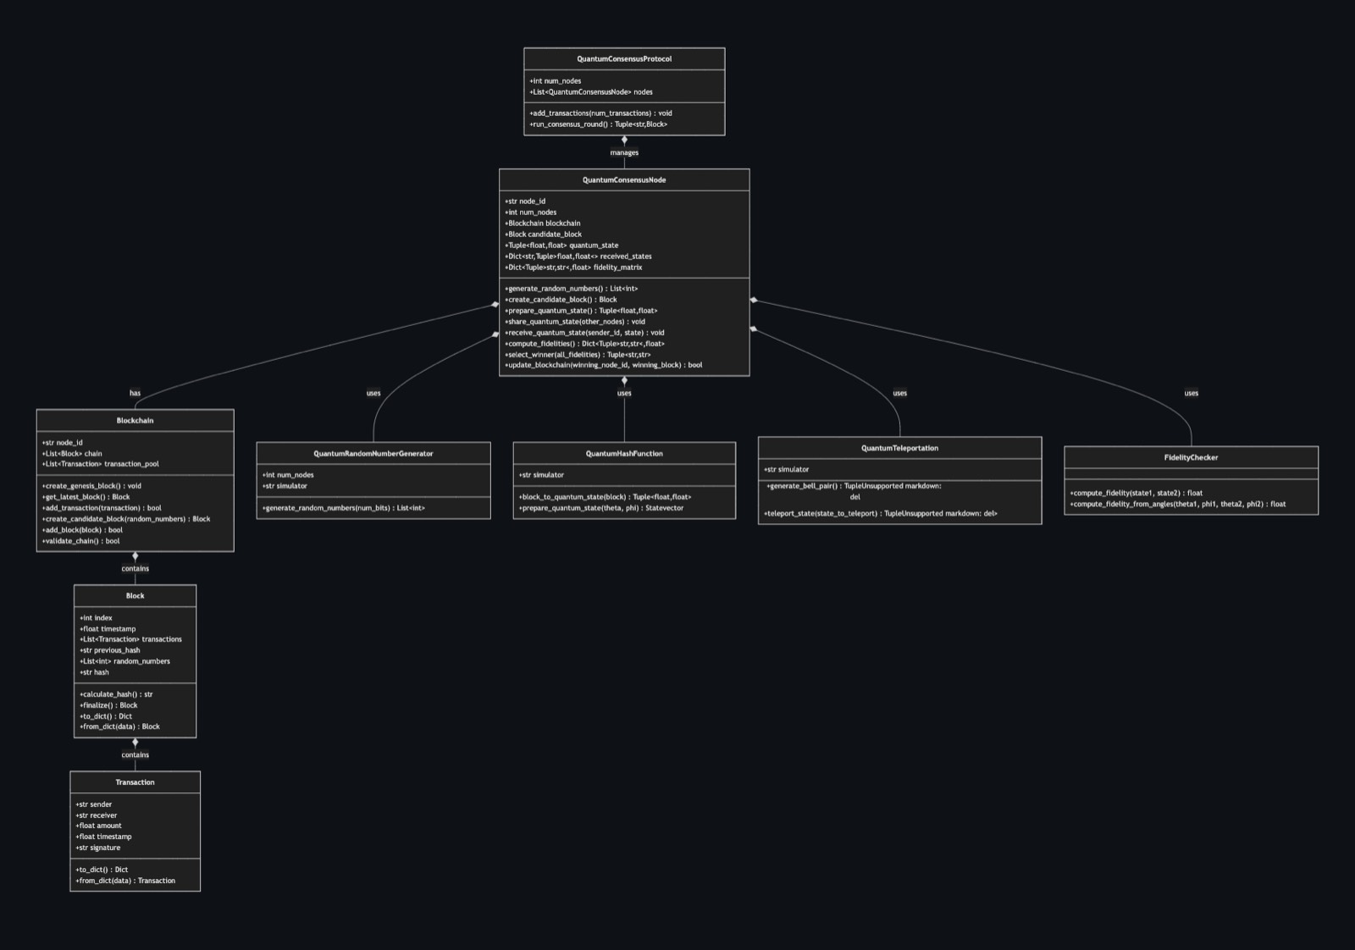
Task: Click the '+Blockchain blockchain' attribute
Action: [543, 224]
